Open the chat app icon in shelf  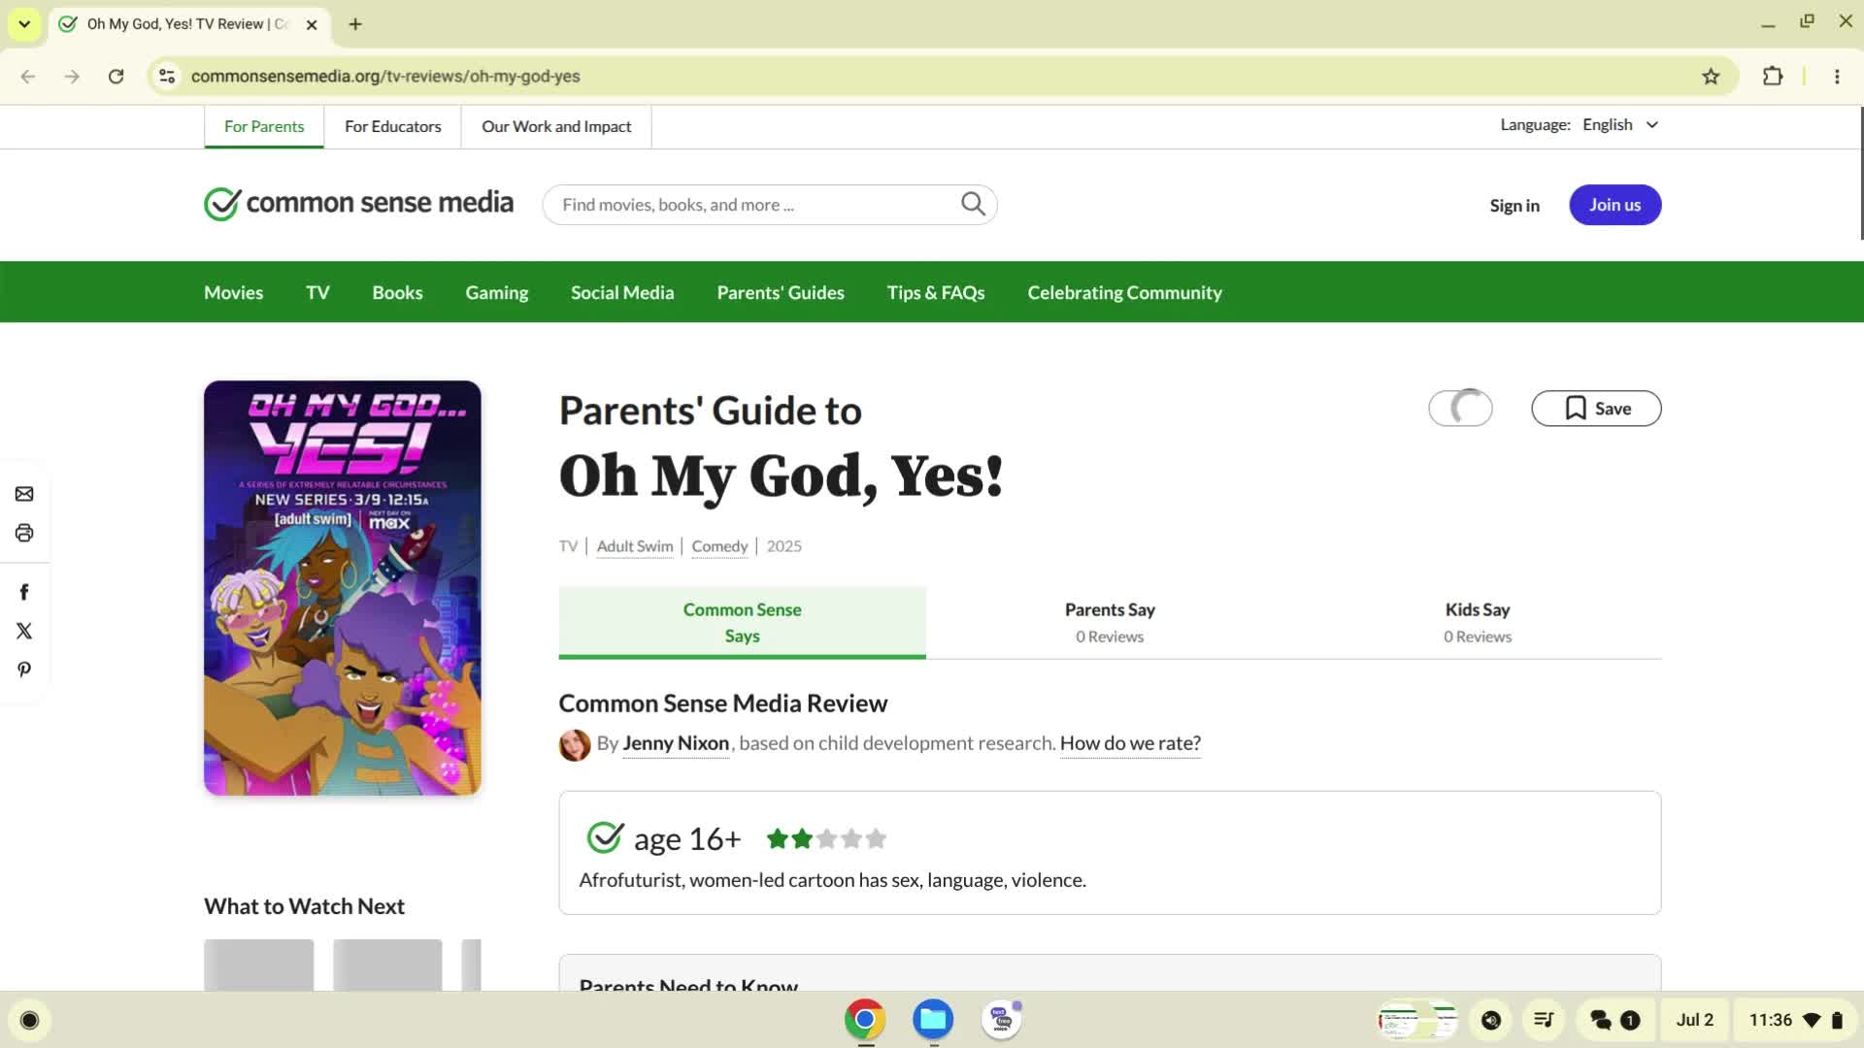pos(1002,1020)
